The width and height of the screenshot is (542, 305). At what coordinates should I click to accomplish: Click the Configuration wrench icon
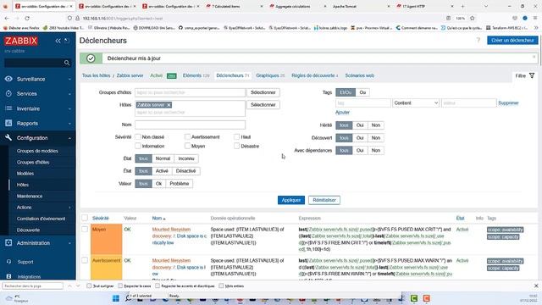pos(8,137)
